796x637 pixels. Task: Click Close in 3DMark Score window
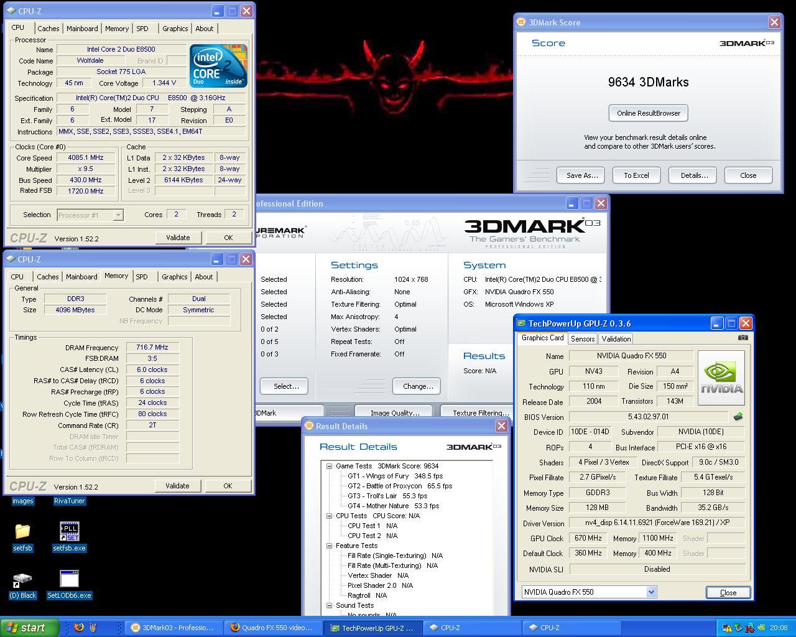(x=748, y=175)
